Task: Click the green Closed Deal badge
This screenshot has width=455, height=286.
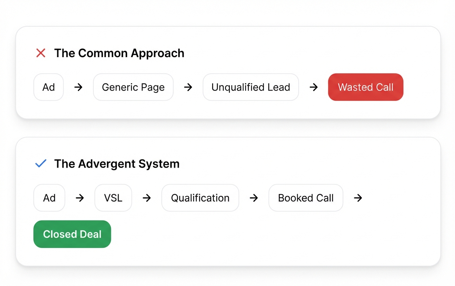Action: 72,234
